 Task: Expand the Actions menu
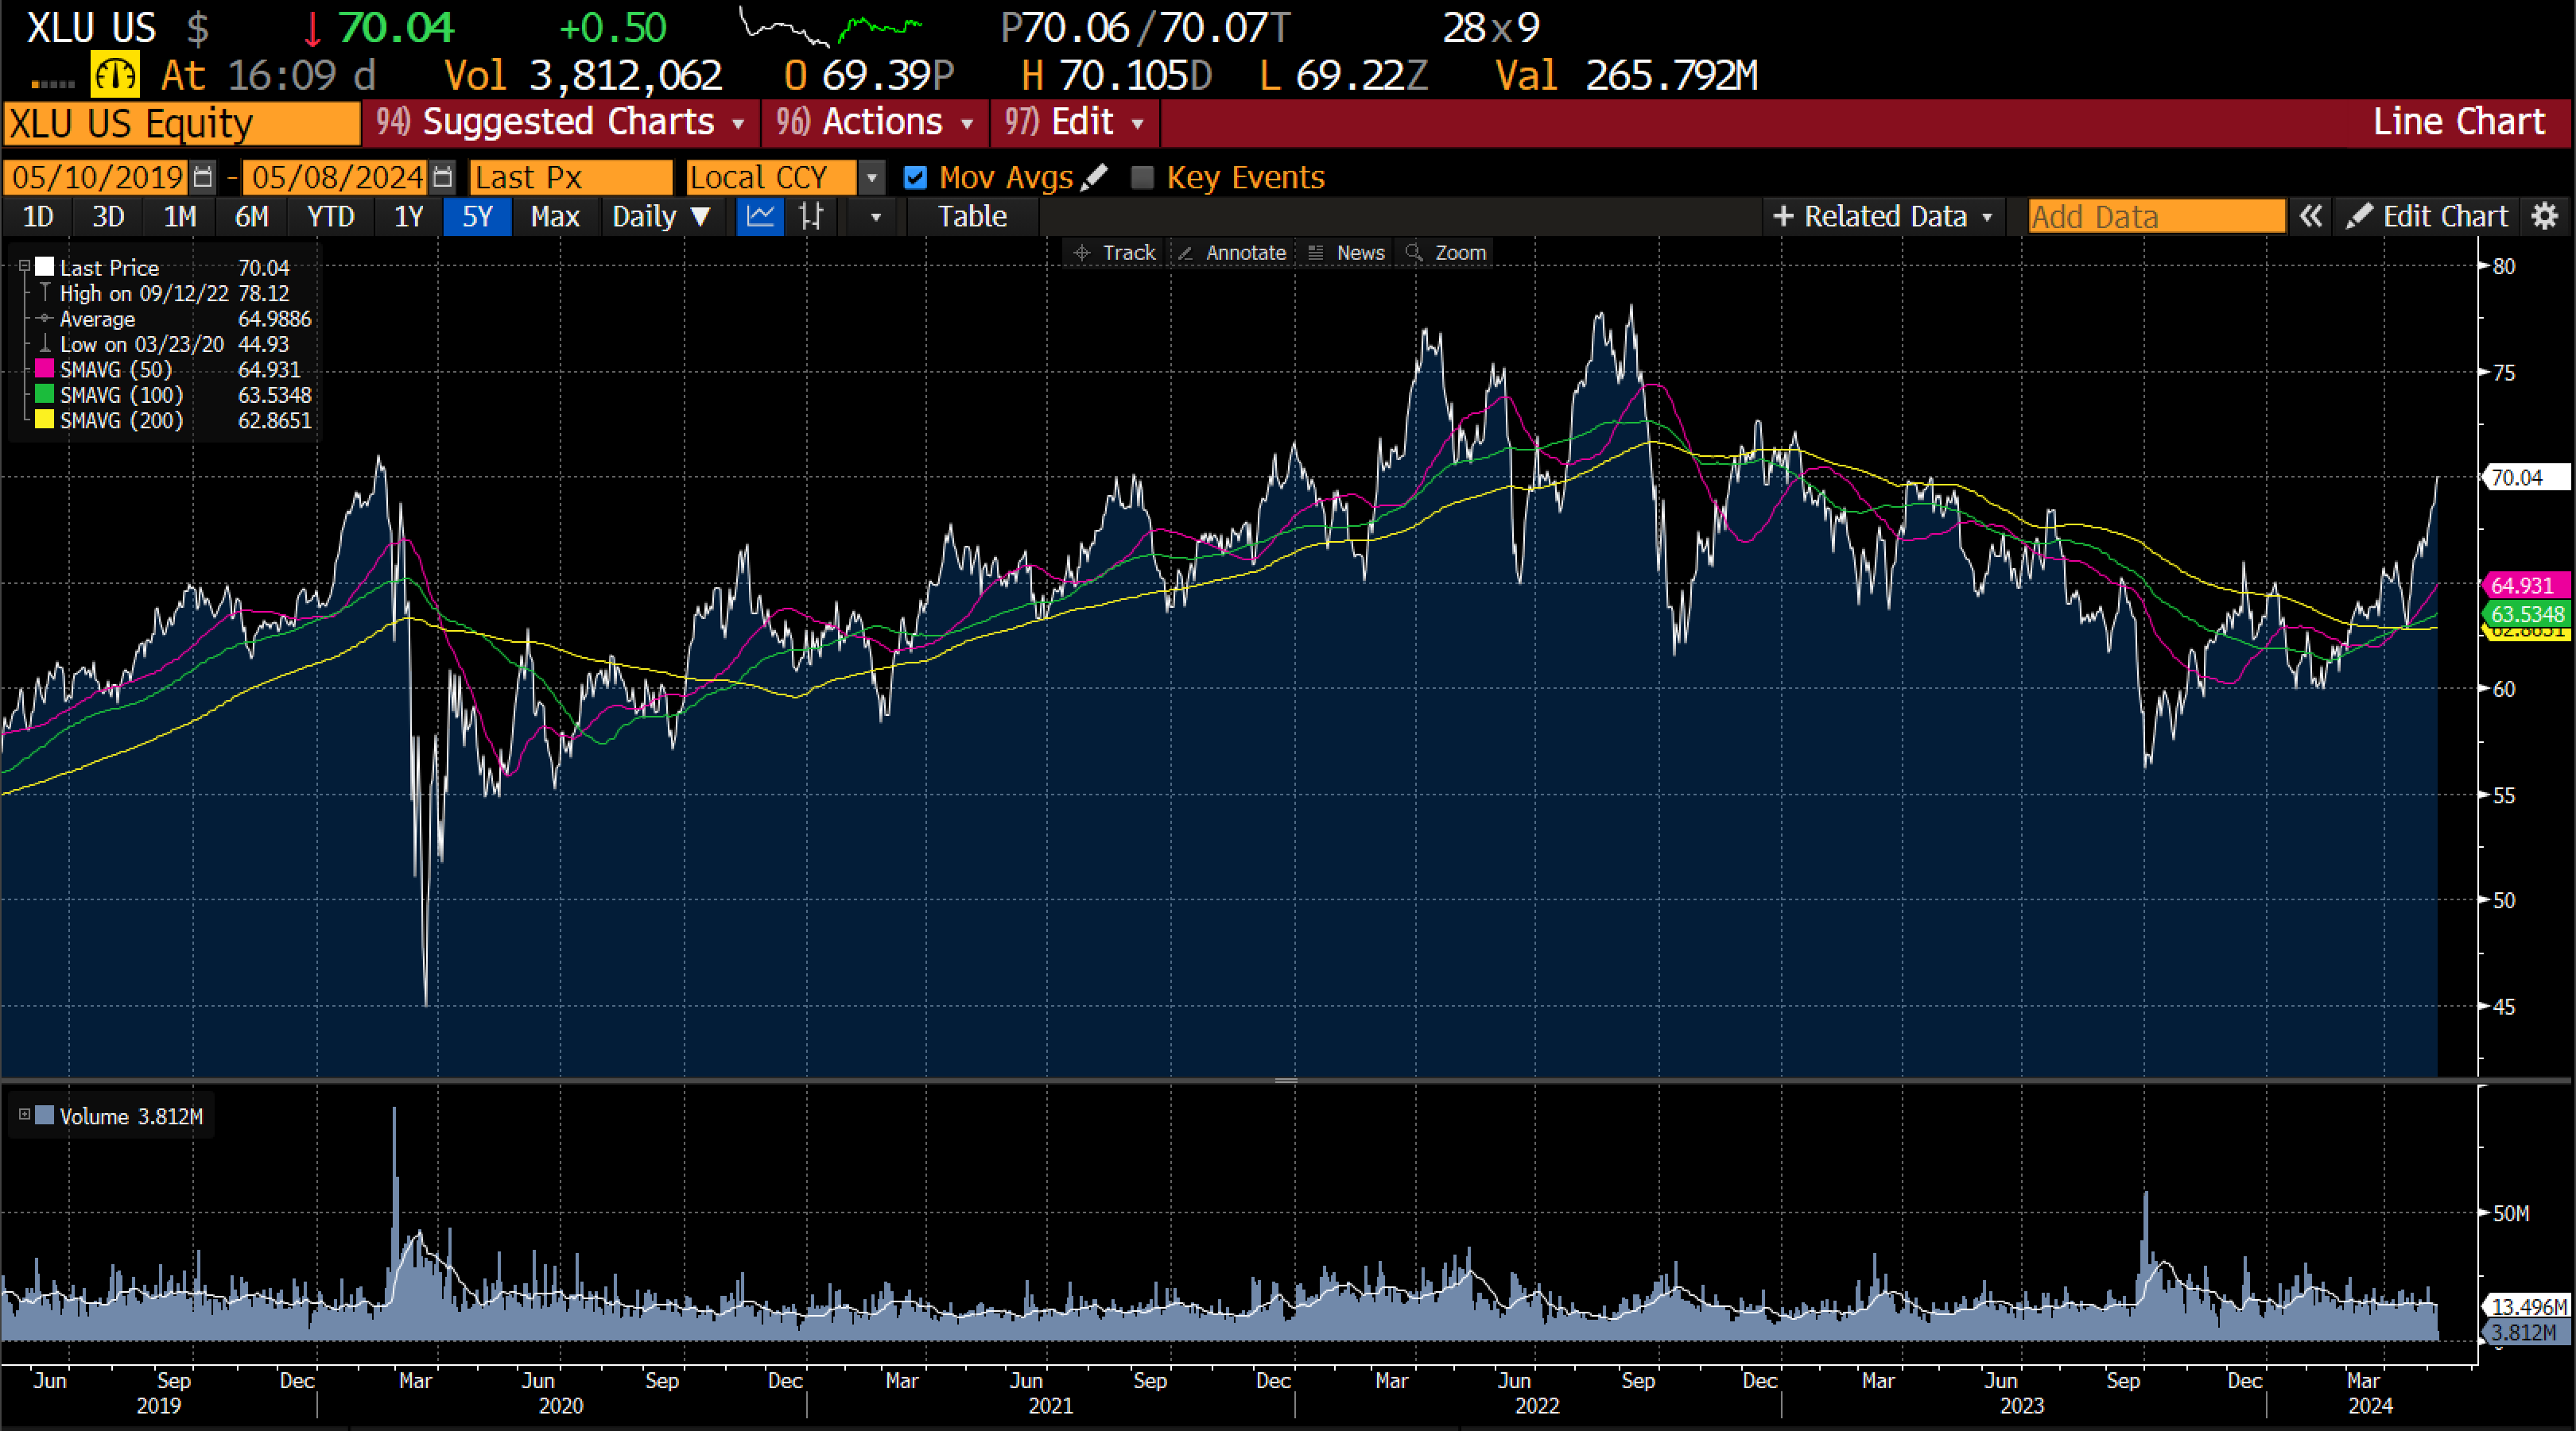[875, 122]
